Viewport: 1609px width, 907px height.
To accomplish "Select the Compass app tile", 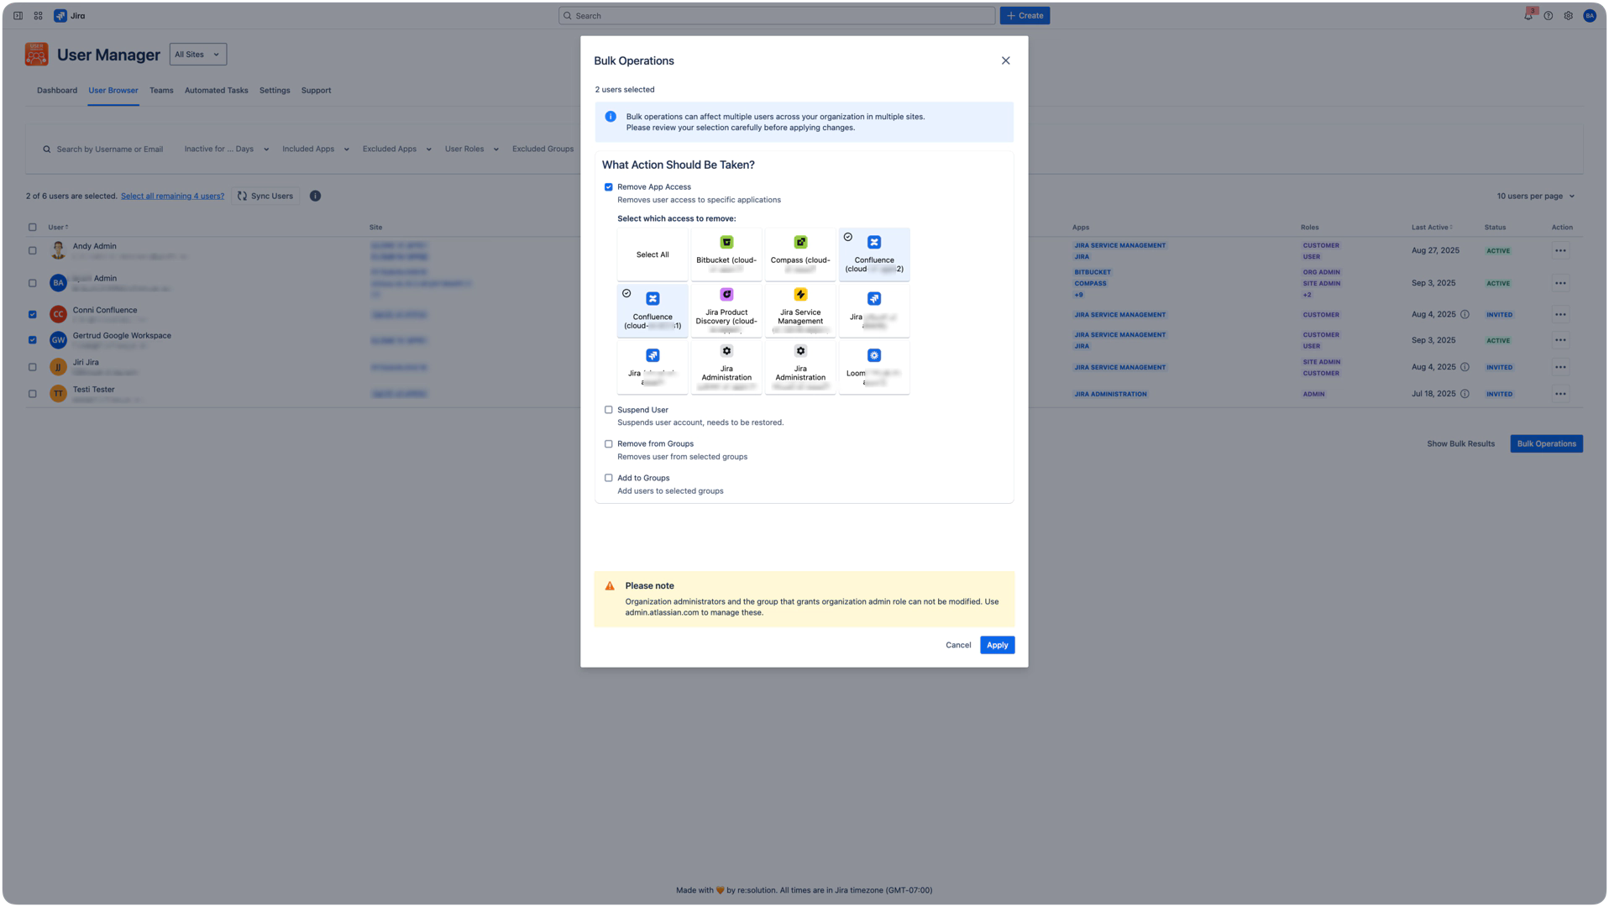I will 800,254.
